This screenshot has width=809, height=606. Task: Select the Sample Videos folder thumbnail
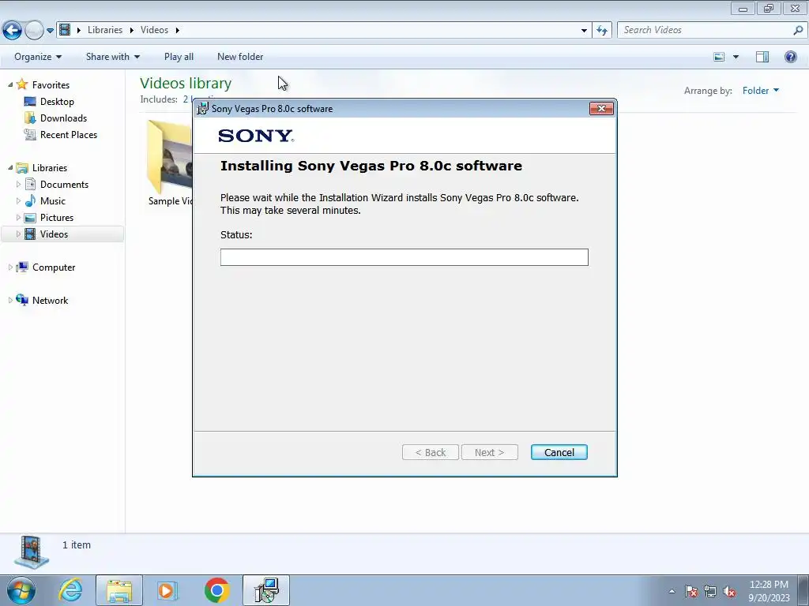point(169,158)
